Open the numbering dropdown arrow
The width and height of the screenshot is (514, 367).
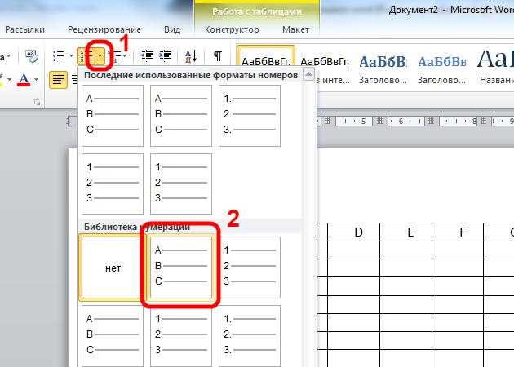click(100, 56)
